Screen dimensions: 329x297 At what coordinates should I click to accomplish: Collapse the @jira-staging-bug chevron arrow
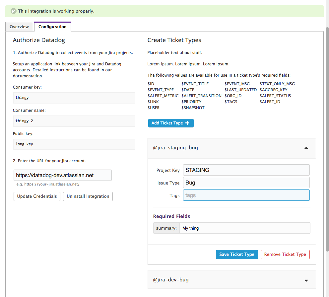tap(306, 148)
